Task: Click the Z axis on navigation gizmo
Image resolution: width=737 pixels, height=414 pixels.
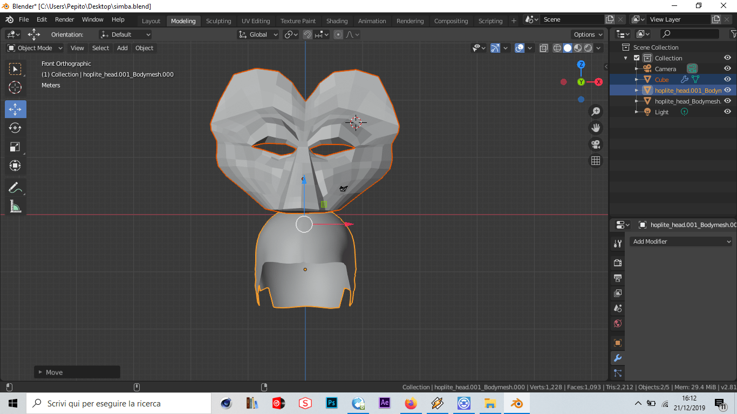Action: point(581,65)
